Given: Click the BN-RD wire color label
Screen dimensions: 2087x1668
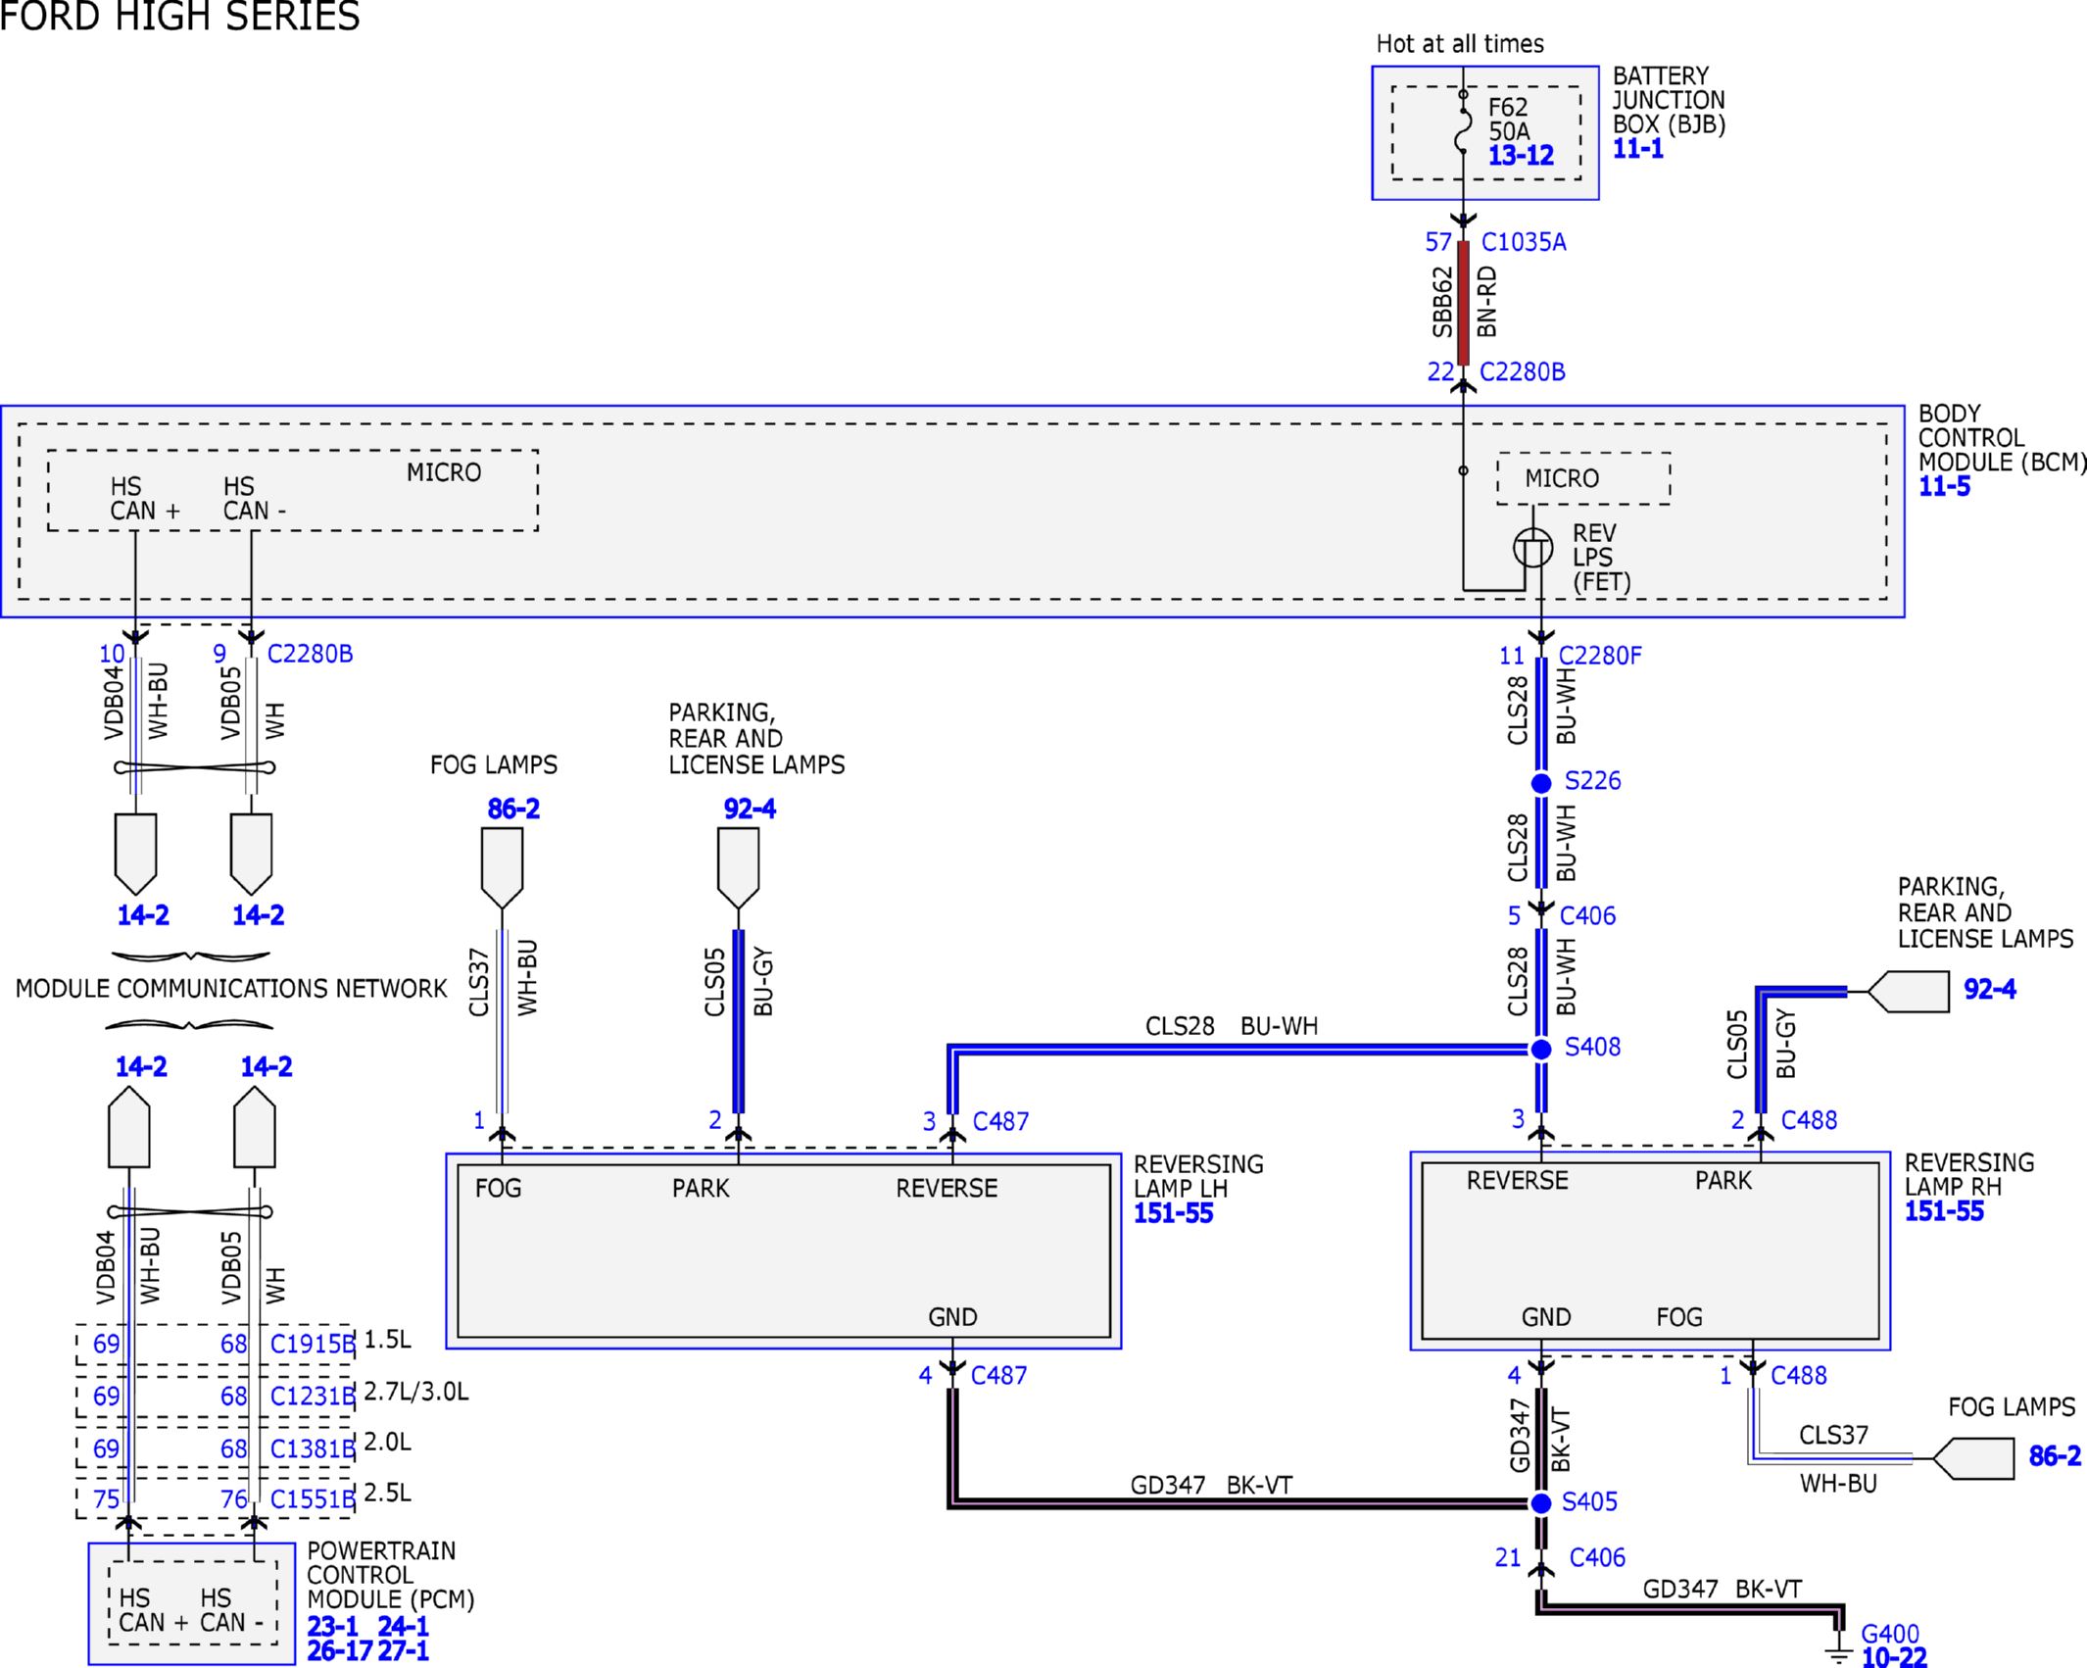Looking at the screenshot, I should click(1487, 302).
